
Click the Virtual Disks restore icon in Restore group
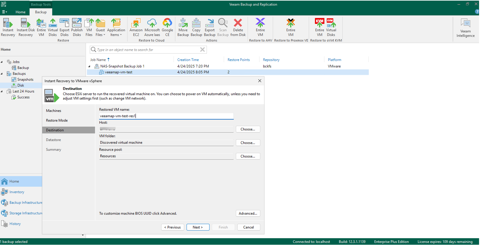tap(53, 28)
